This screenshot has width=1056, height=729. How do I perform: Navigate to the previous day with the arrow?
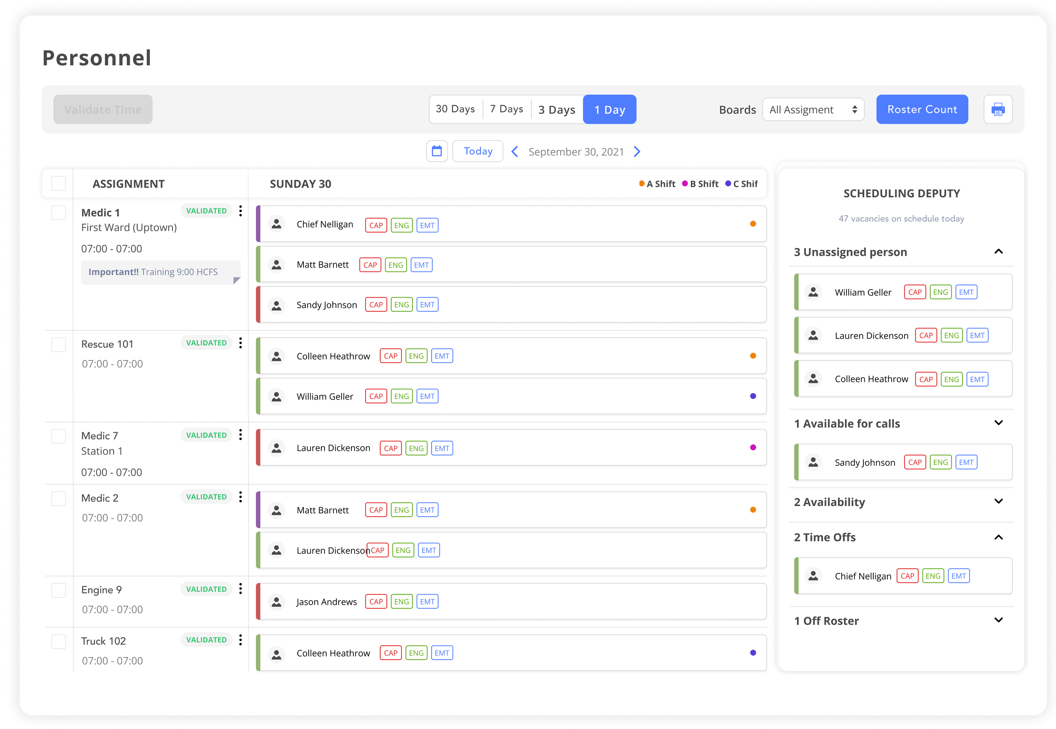click(x=515, y=151)
